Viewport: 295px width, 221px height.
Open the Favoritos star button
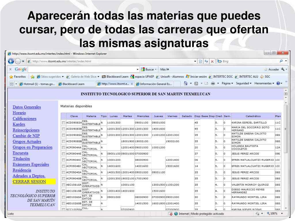pyautogui.click(x=18, y=77)
